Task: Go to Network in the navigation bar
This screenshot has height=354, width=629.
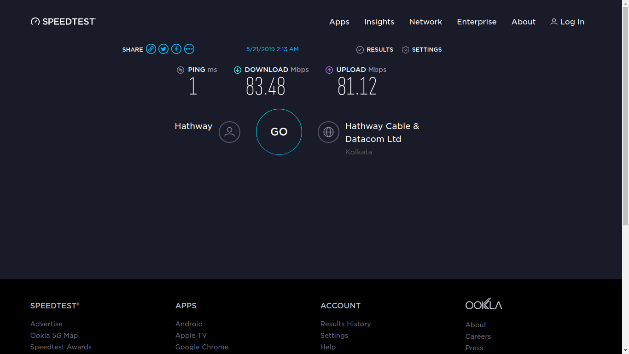Action: [x=425, y=22]
